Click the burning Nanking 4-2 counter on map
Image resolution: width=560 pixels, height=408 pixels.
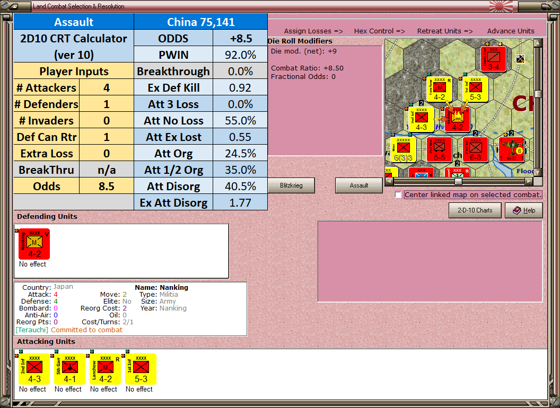coord(457,119)
